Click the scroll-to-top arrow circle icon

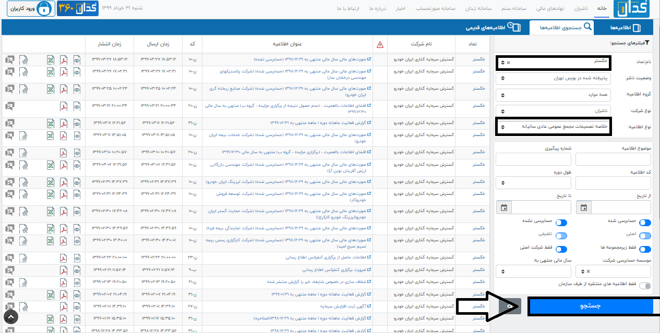coord(11,316)
